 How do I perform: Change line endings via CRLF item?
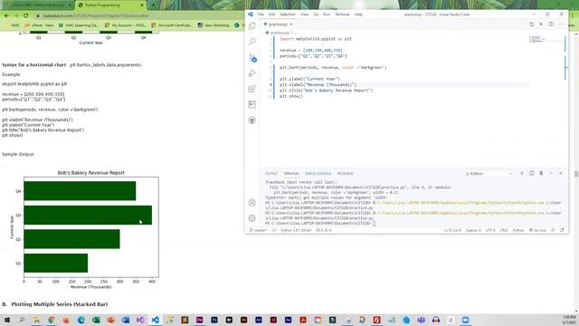(x=504, y=230)
